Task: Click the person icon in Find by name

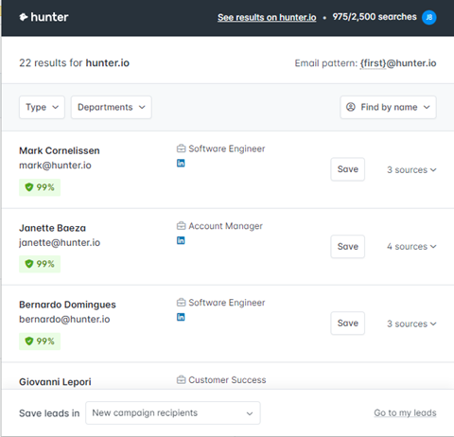Action: (x=351, y=107)
